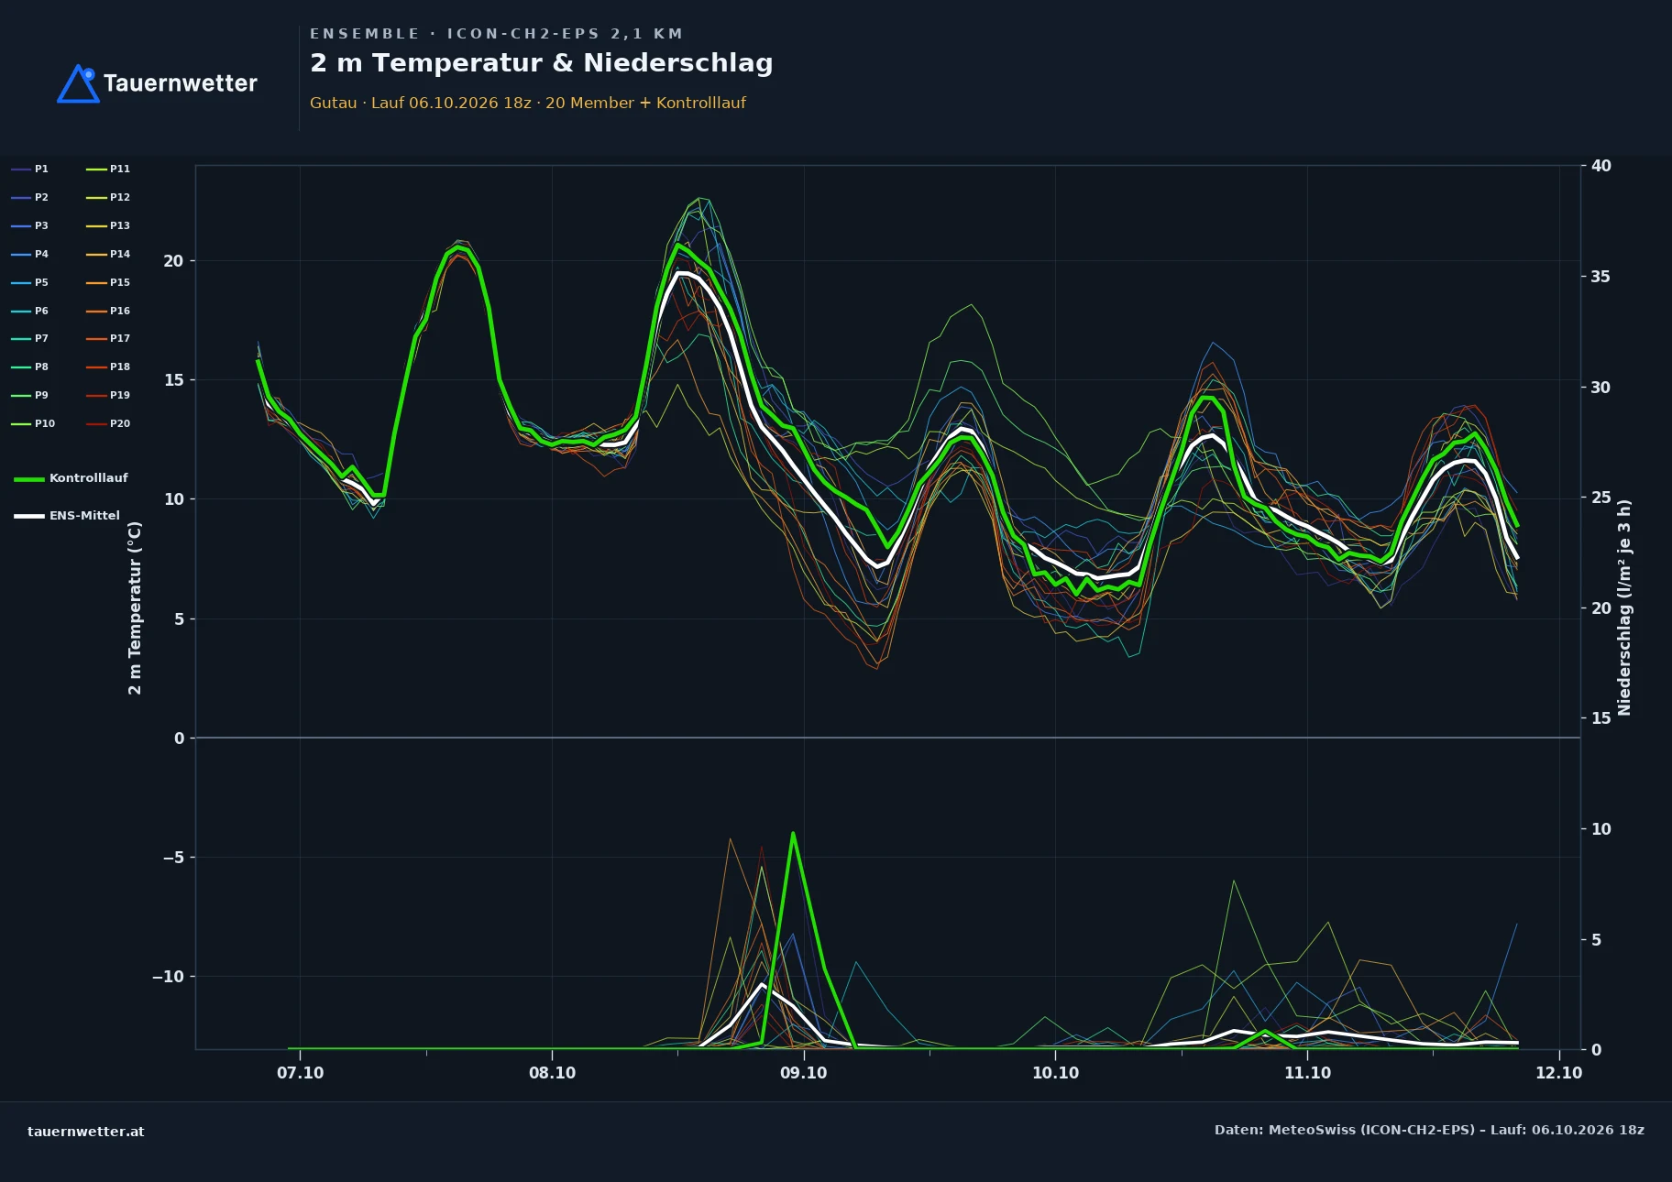The height and width of the screenshot is (1182, 1672).
Task: Click the 08.10 date axis label
Action: pyautogui.click(x=552, y=1073)
